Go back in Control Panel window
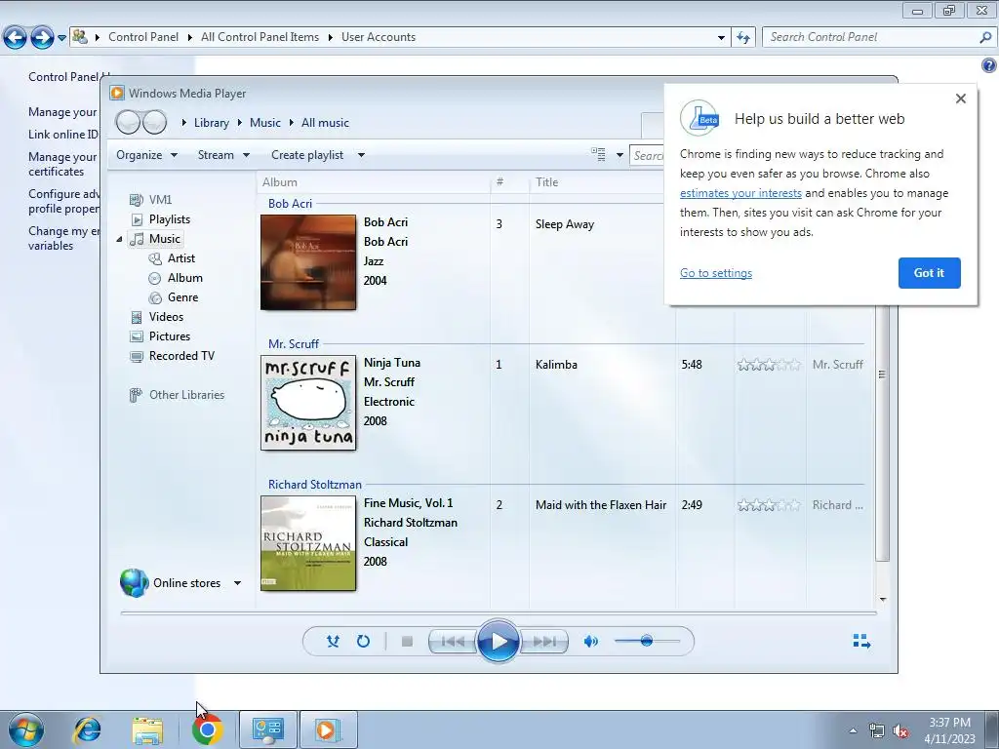 coord(16,37)
